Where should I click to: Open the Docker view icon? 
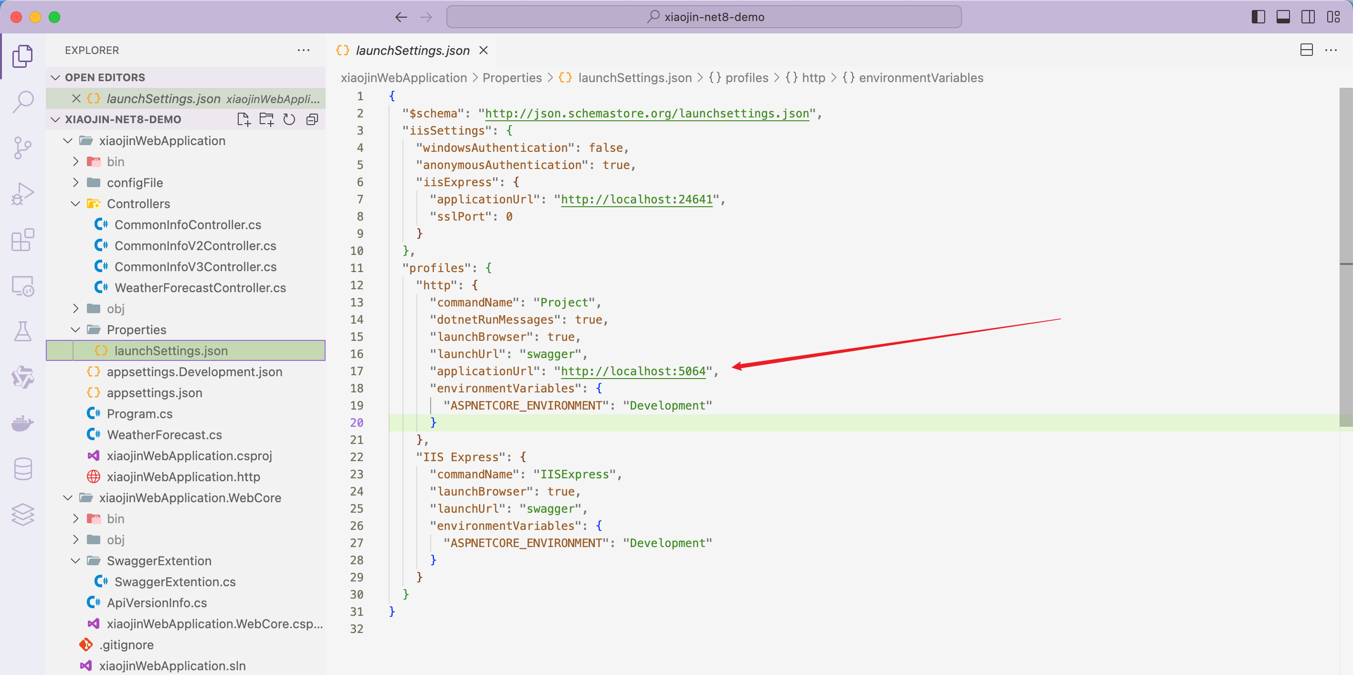coord(22,423)
